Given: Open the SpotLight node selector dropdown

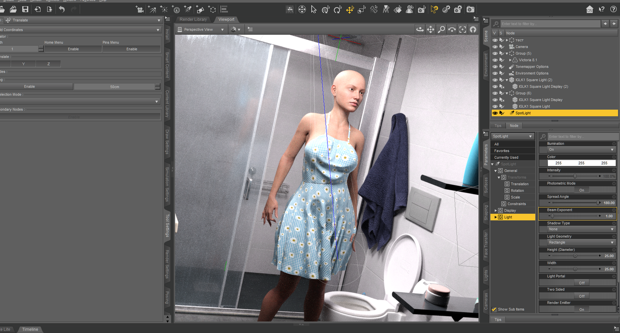Looking at the screenshot, I should 512,137.
